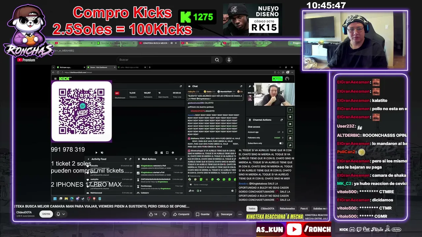
Task: Click the Kick chat Send a message field
Action: (x=211, y=185)
